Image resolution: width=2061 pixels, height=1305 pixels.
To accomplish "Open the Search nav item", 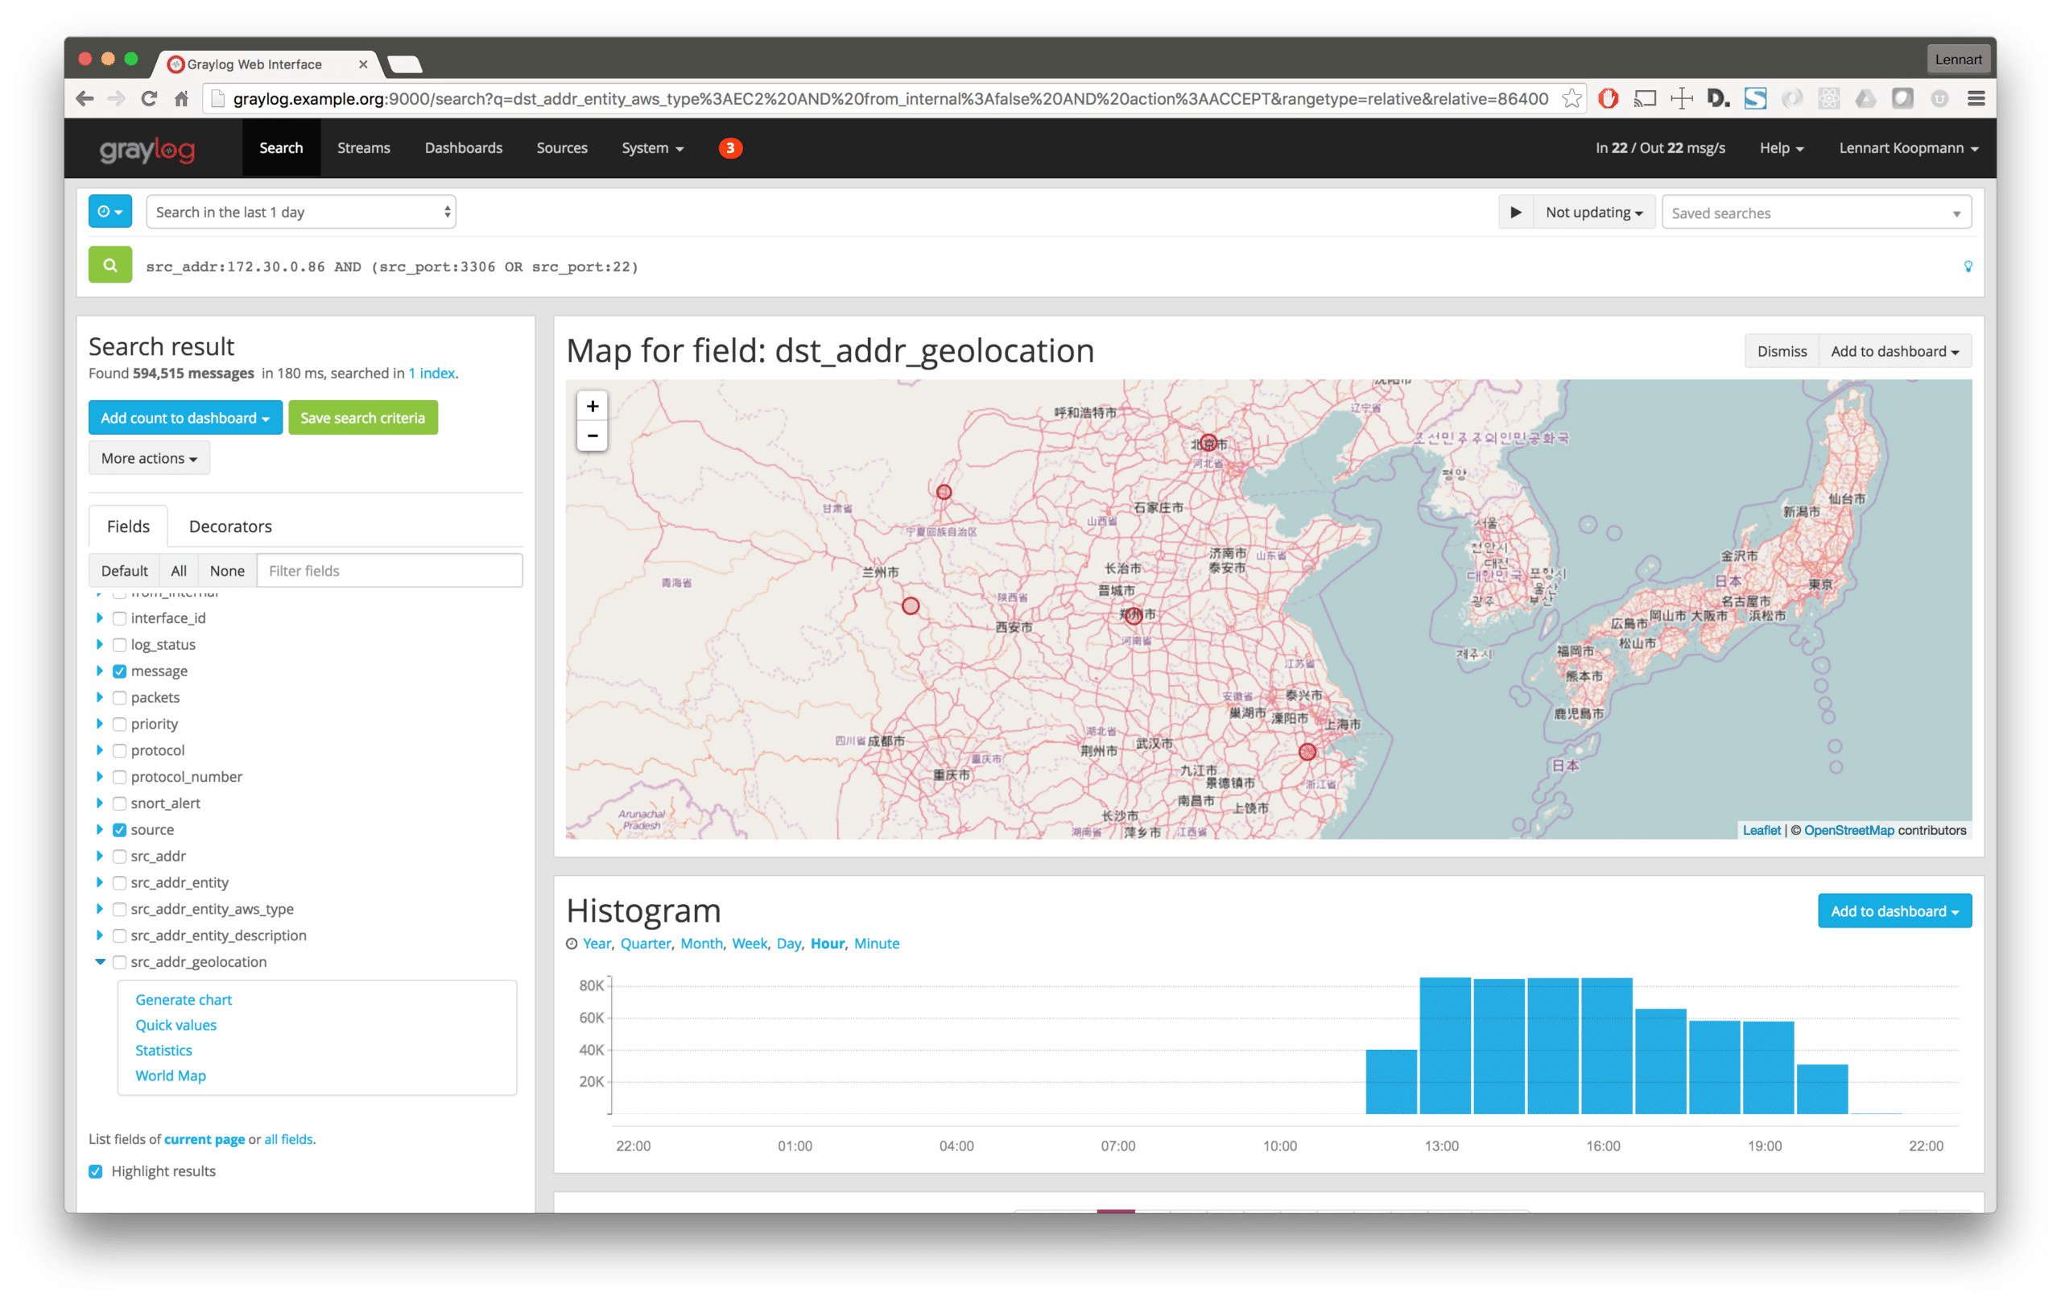I will tap(281, 148).
